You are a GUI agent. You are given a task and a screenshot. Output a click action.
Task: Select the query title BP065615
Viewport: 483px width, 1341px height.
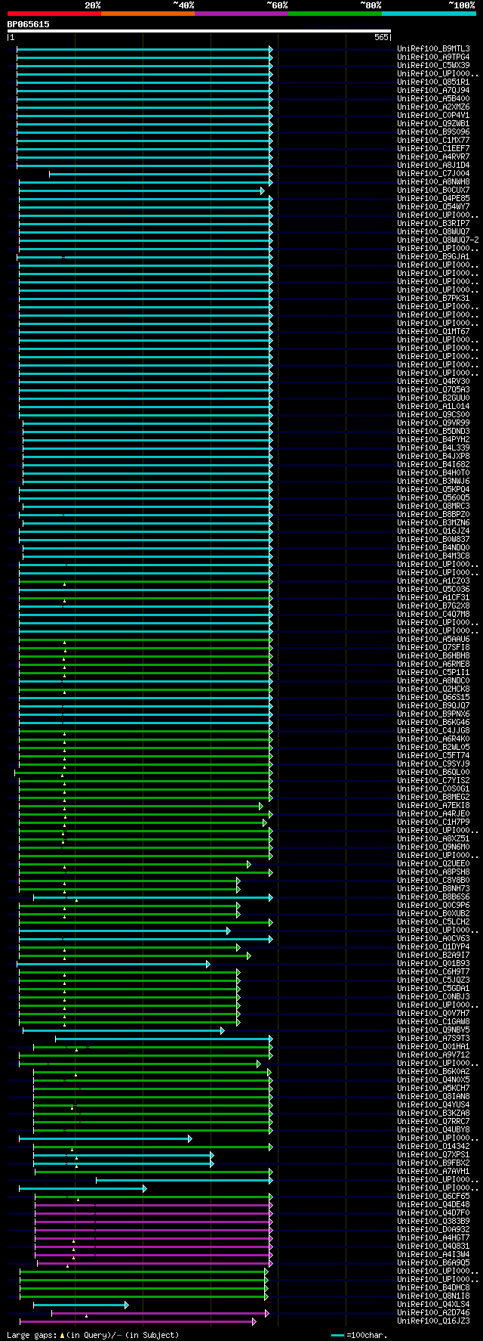(x=29, y=24)
